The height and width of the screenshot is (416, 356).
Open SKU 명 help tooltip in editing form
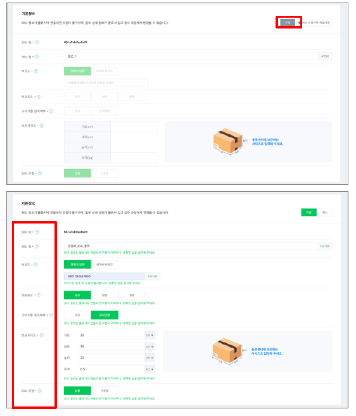pos(37,246)
